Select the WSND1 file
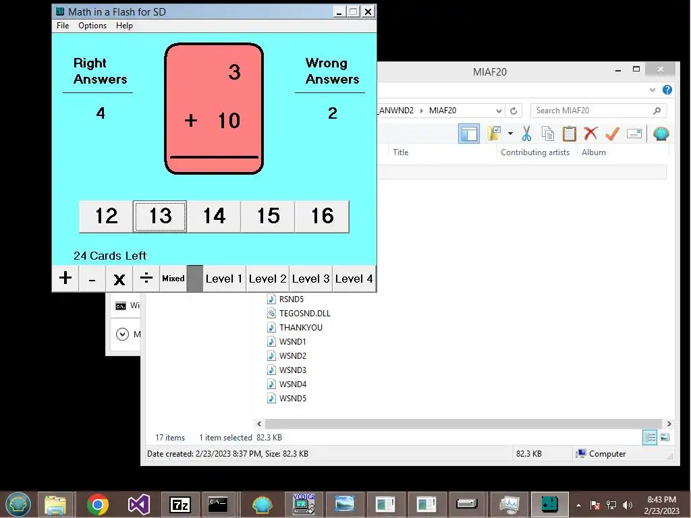The height and width of the screenshot is (518, 691). click(x=287, y=341)
